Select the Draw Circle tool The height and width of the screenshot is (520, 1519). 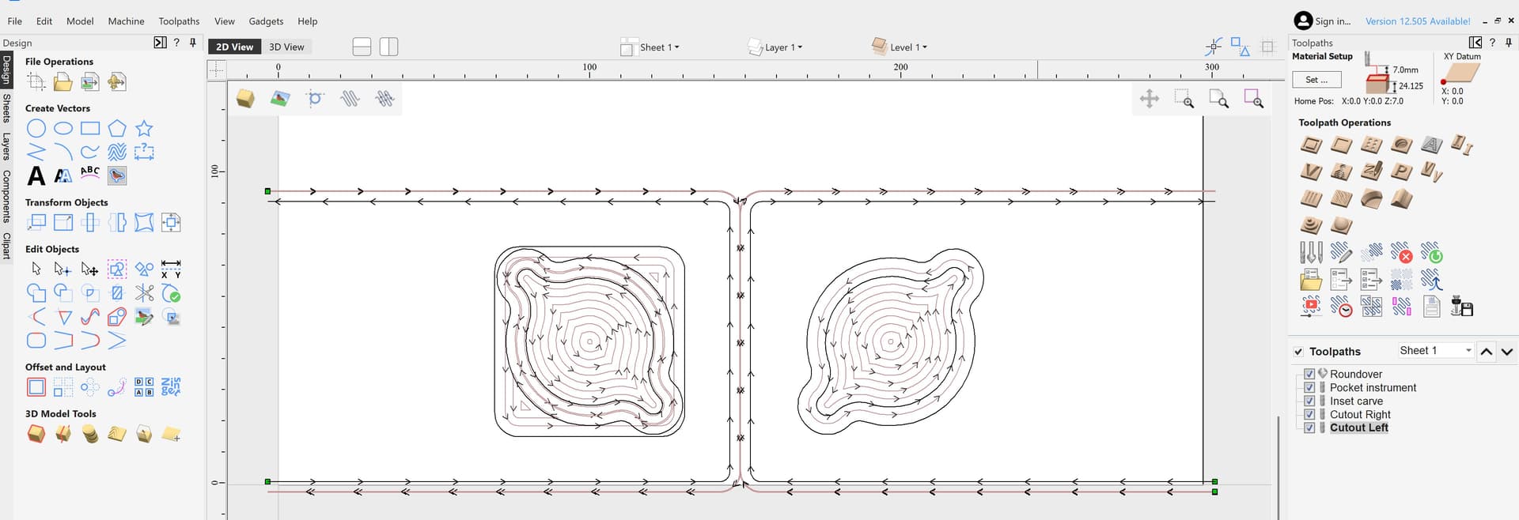(36, 129)
